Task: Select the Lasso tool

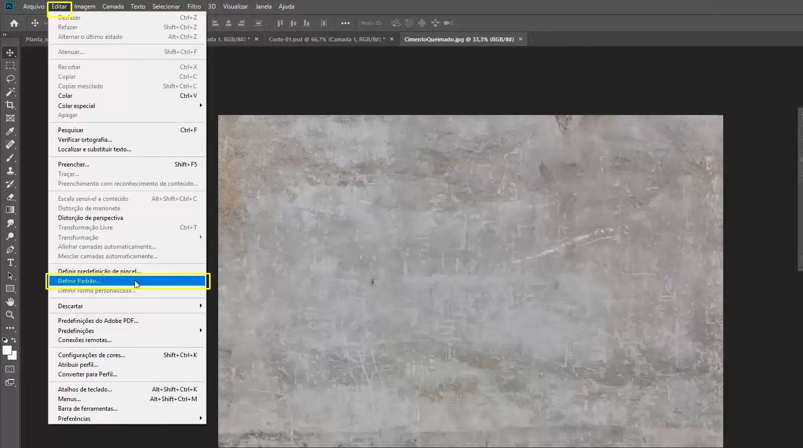Action: (10, 79)
